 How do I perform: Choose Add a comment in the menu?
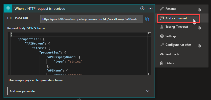pos(176,18)
